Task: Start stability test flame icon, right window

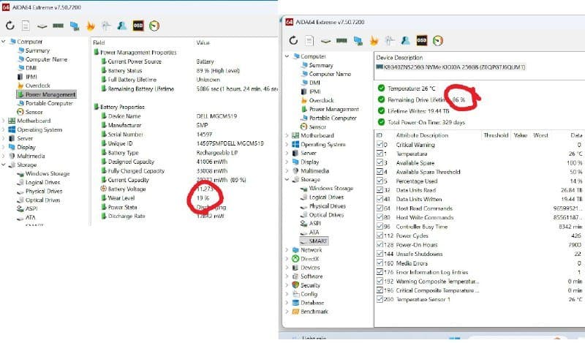Action: (374, 41)
